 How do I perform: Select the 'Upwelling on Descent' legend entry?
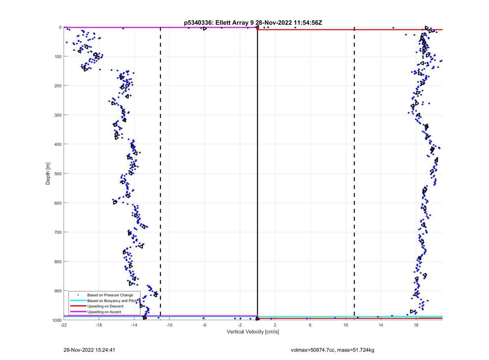click(x=105, y=306)
